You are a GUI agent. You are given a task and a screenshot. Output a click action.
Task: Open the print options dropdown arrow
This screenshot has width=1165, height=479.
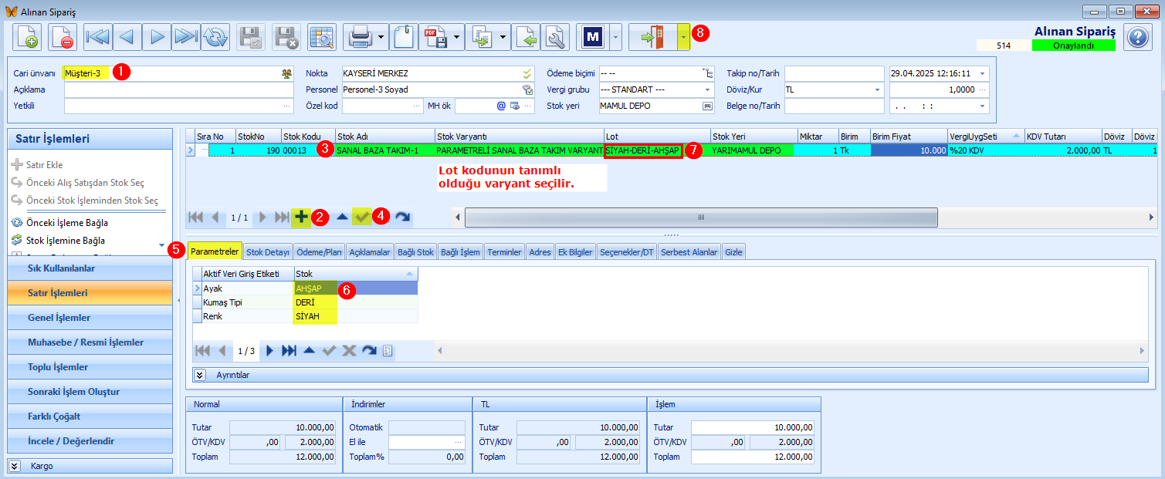(x=382, y=37)
